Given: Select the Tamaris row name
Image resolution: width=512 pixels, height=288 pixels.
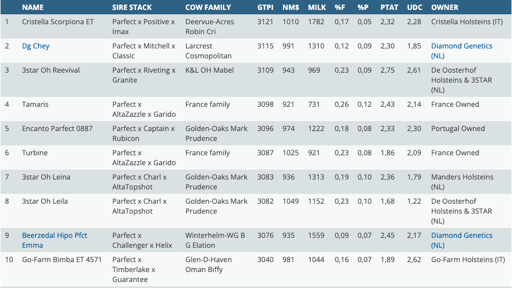Looking at the screenshot, I should coord(35,105).
